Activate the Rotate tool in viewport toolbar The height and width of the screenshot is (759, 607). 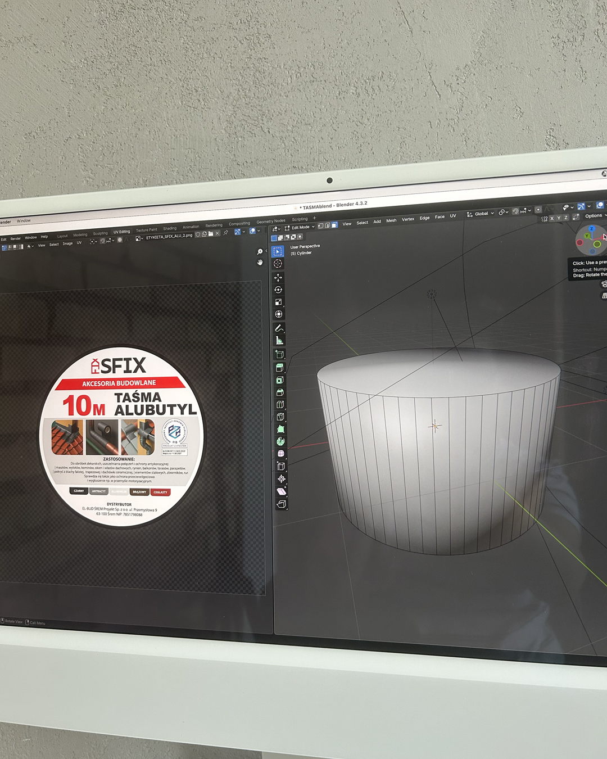(x=278, y=290)
